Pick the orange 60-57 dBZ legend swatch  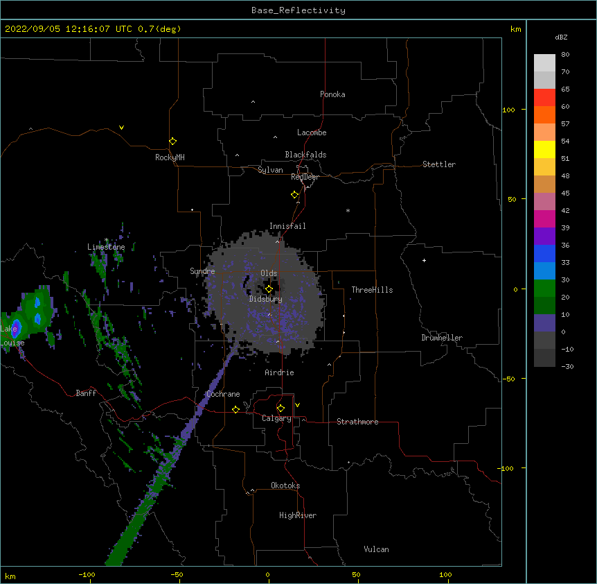[544, 114]
